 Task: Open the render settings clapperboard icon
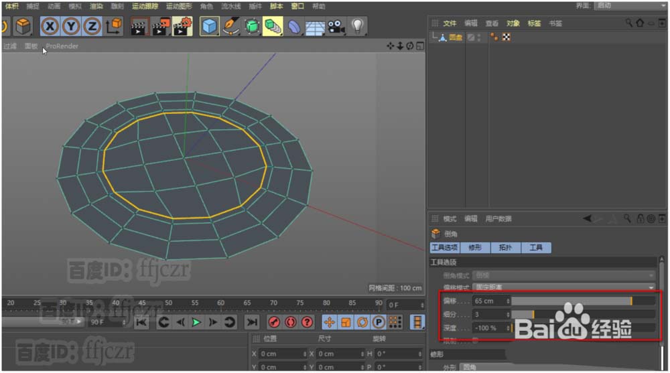point(183,26)
